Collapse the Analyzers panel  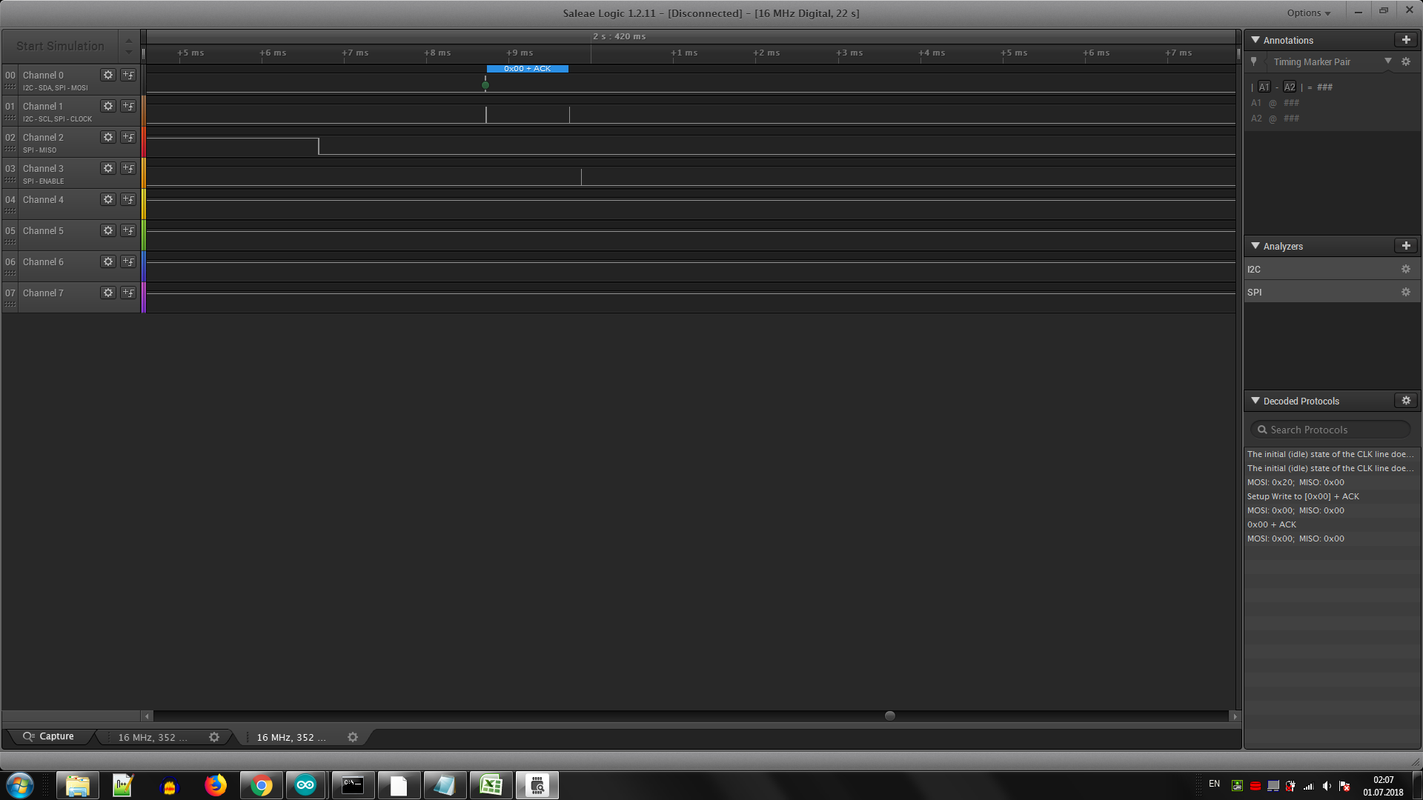1256,246
